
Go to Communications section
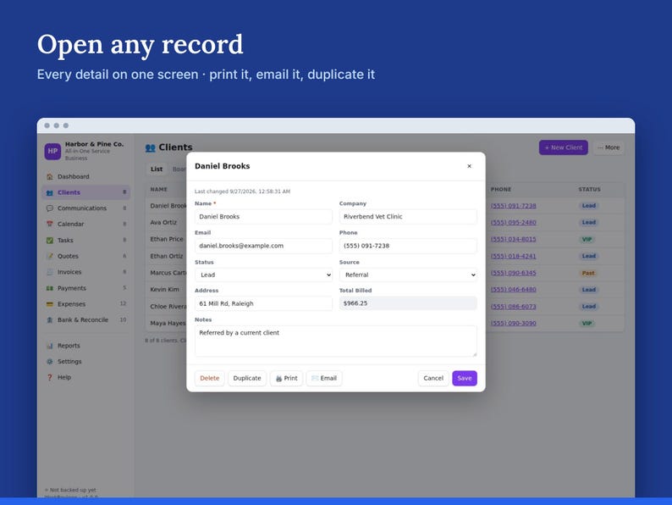click(82, 208)
